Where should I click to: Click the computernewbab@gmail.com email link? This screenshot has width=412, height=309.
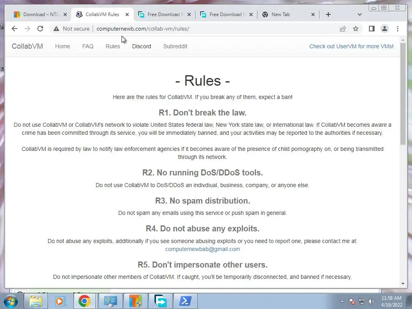(202, 249)
